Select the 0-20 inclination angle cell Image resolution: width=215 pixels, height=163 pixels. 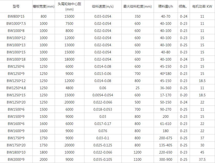[x=184, y=95]
